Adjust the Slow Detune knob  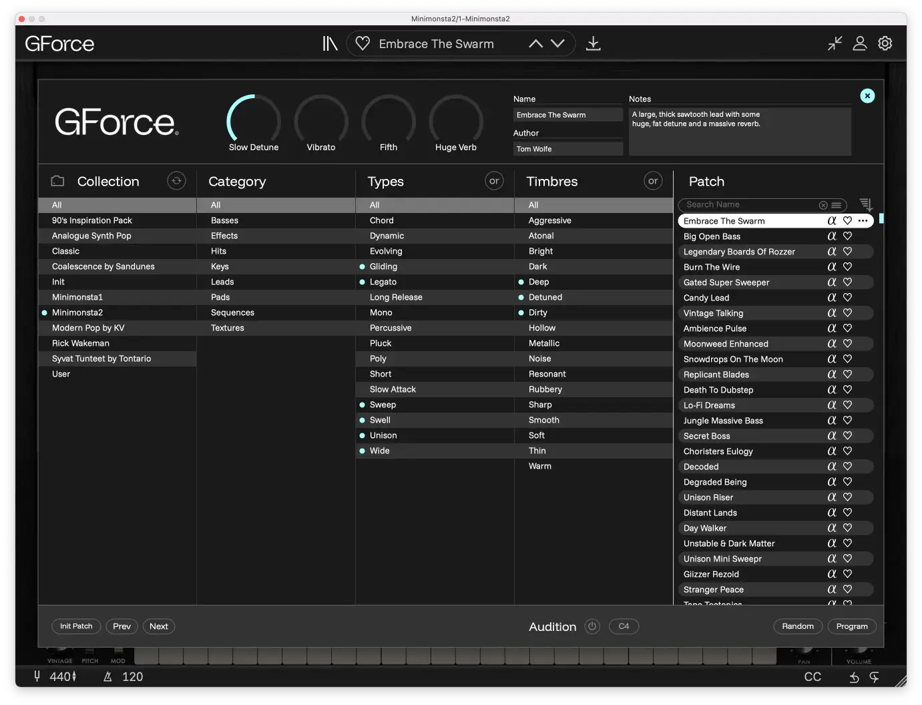click(x=254, y=119)
